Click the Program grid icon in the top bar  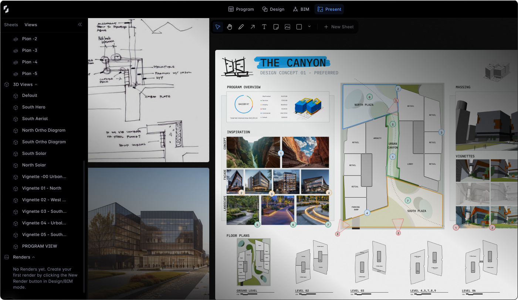pyautogui.click(x=231, y=9)
